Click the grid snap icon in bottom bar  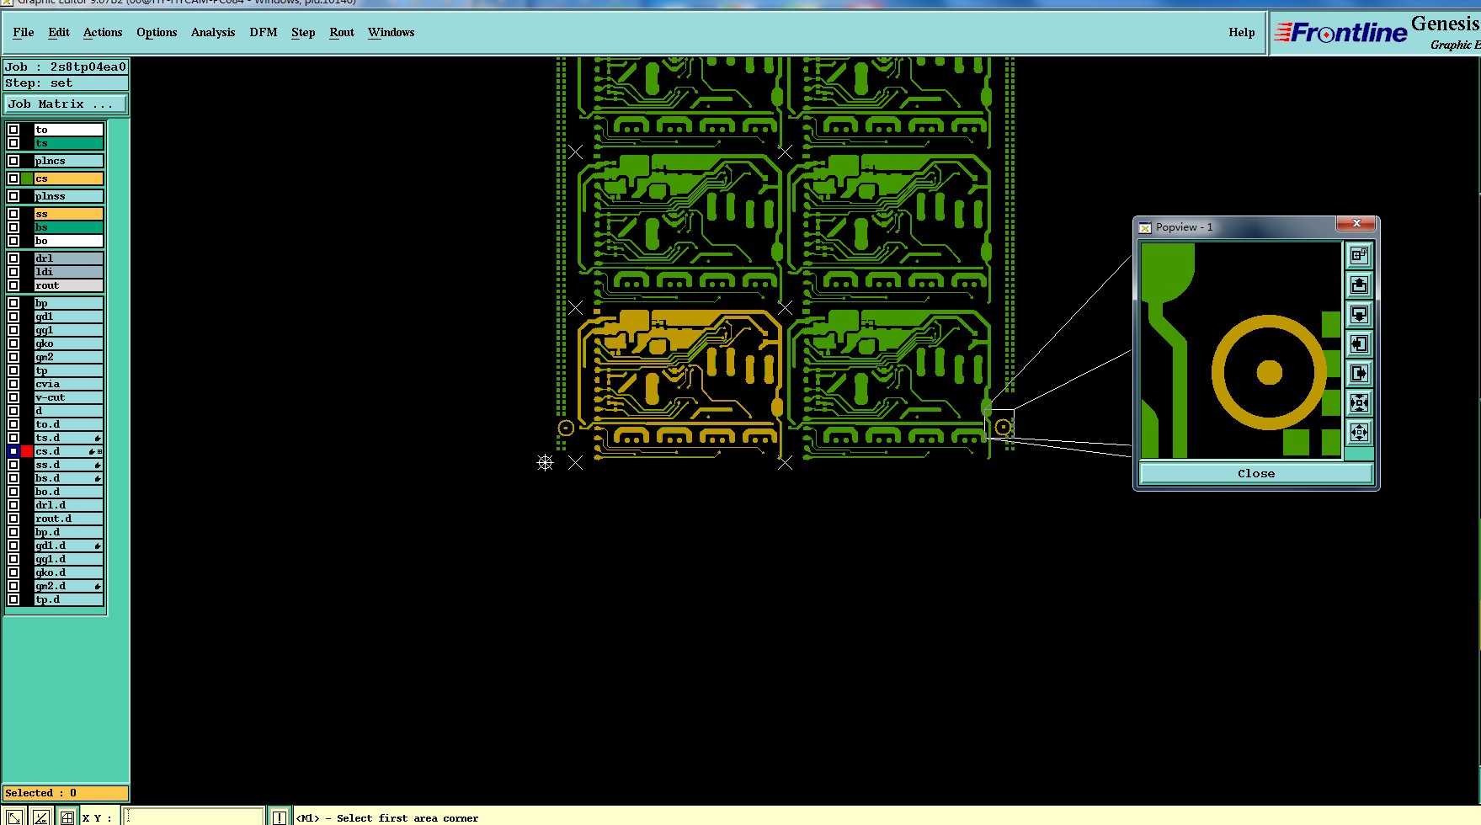tap(67, 817)
